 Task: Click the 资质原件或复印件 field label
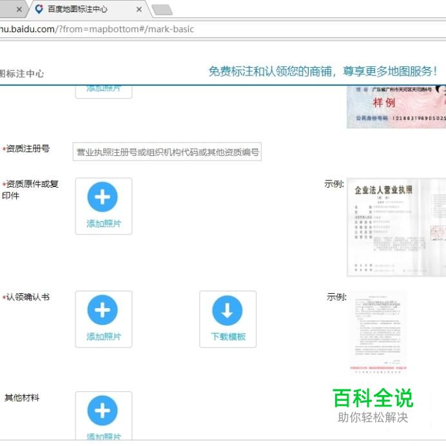[x=30, y=189]
